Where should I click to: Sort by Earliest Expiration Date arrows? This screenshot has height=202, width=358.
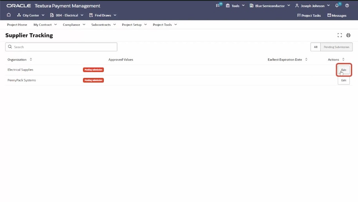(x=306, y=60)
